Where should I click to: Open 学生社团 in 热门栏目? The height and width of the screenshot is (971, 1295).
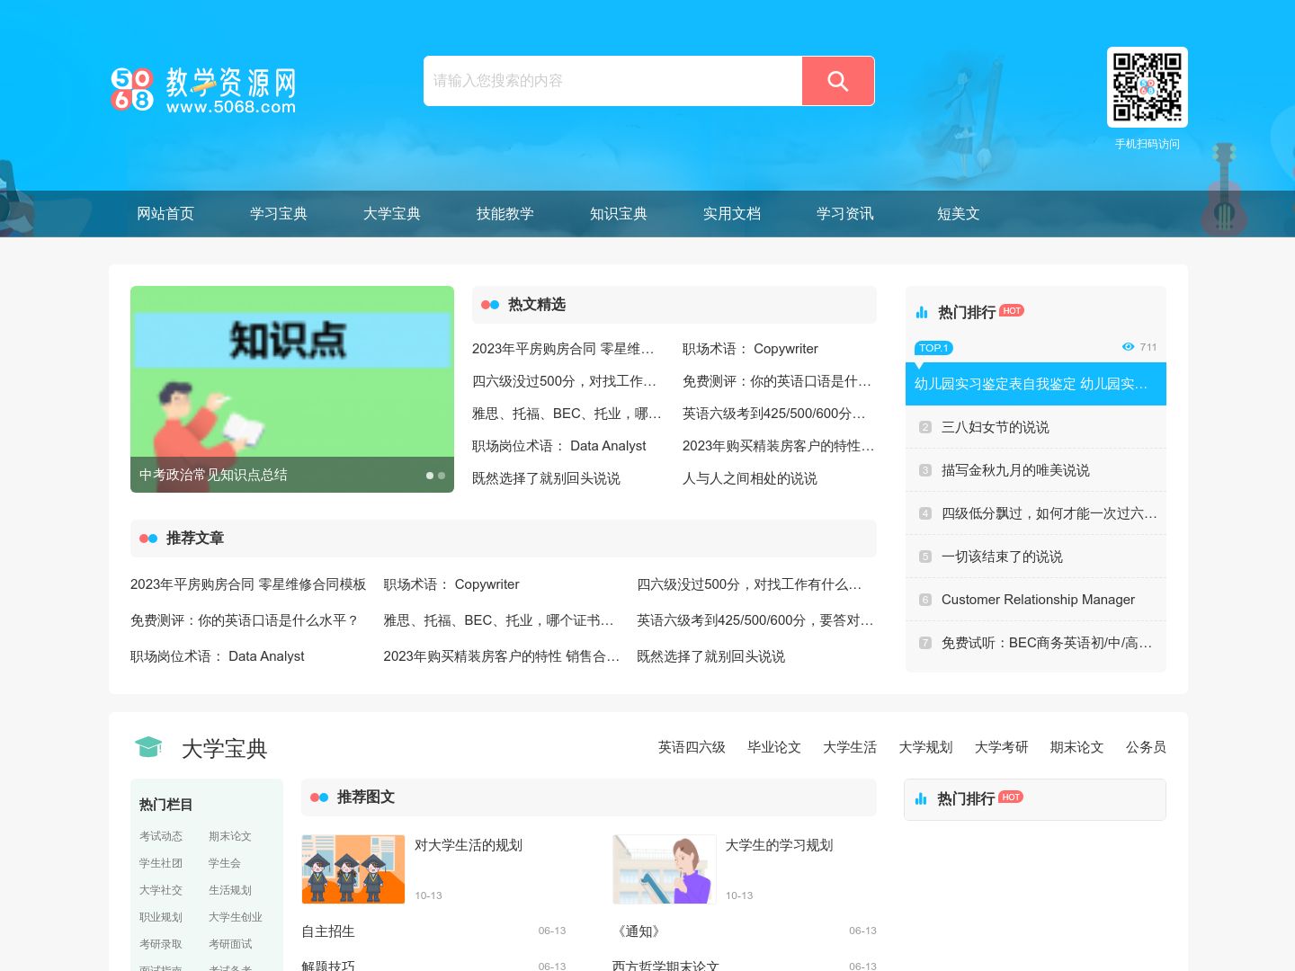click(x=161, y=863)
